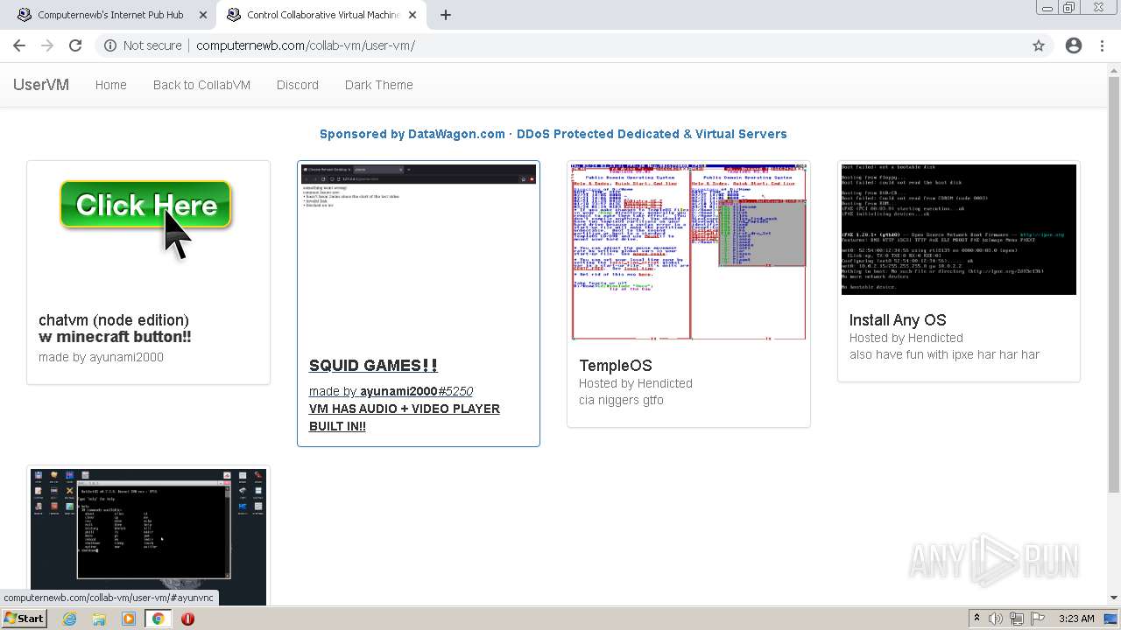Open the TempleOS VM thumbnail
Viewport: 1121px width, 630px height.
[x=688, y=252]
